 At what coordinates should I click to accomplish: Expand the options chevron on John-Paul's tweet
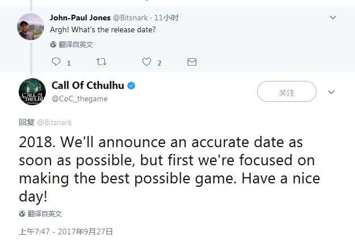[x=332, y=18]
